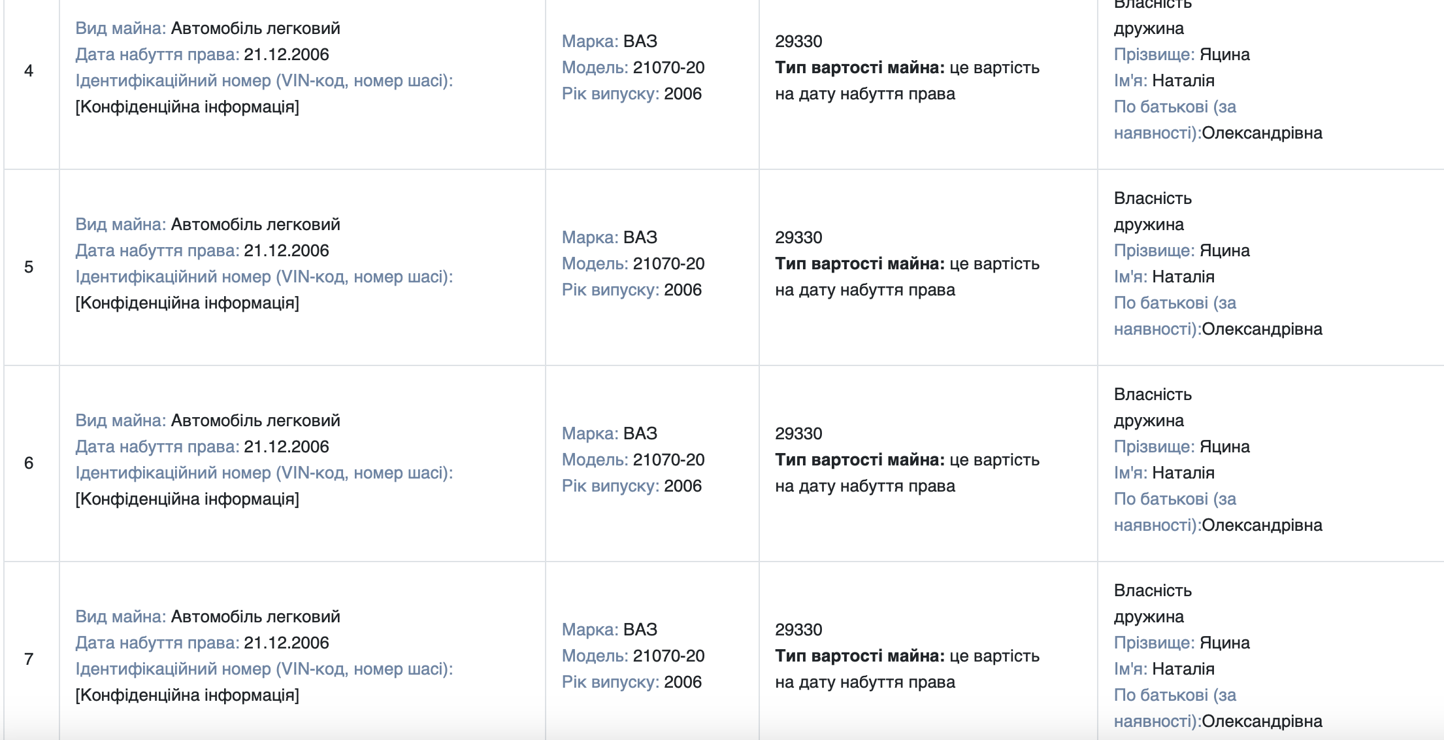Click confidential information text in row 7
Image resolution: width=1444 pixels, height=740 pixels.
coord(188,695)
